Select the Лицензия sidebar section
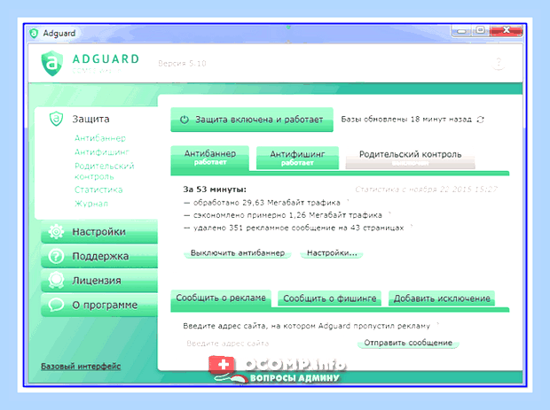 coord(99,281)
